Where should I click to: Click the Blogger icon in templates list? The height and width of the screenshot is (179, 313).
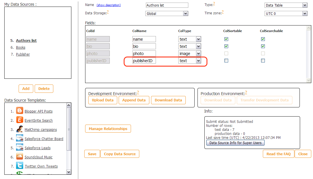pyautogui.click(x=19, y=111)
